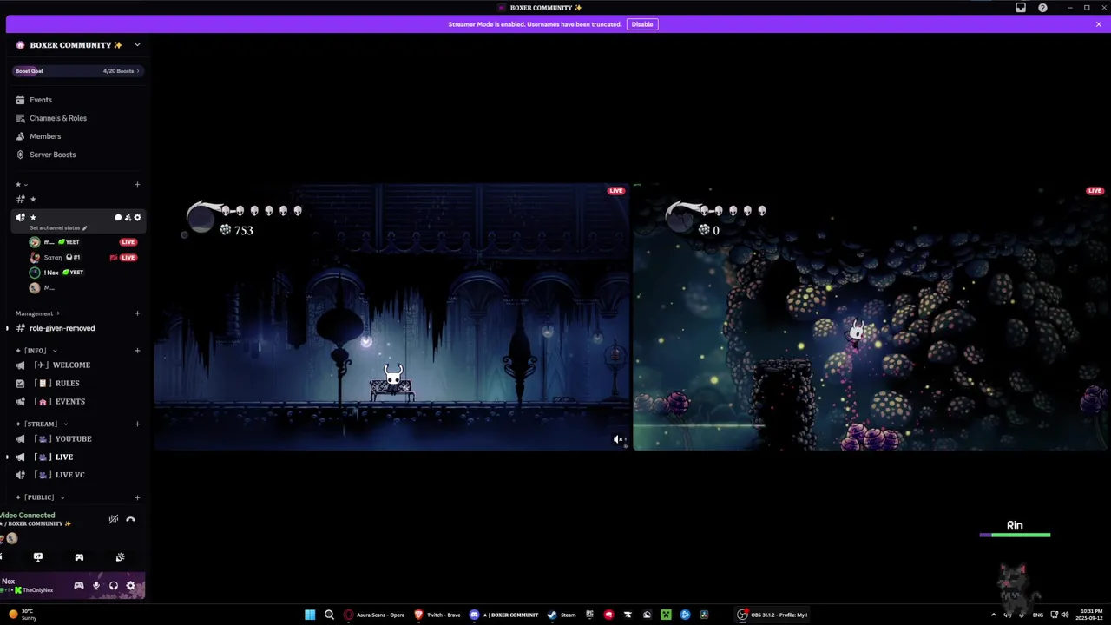Focus the right stream with 0 geo
The image size is (1111, 625).
point(871,317)
